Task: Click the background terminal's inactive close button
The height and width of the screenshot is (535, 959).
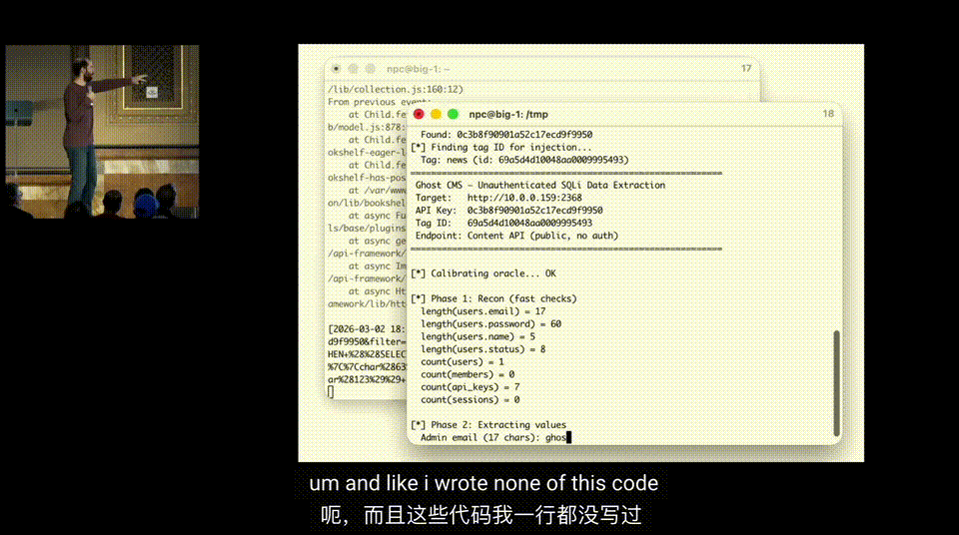Action: (336, 69)
